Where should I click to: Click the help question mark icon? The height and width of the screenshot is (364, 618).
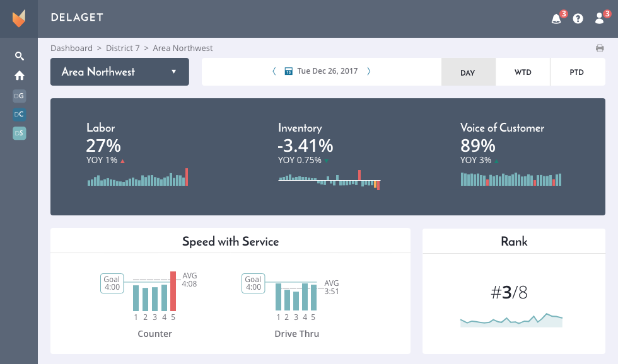[577, 18]
